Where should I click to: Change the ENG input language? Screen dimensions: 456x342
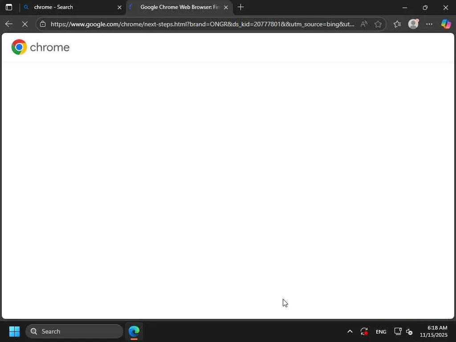381,331
